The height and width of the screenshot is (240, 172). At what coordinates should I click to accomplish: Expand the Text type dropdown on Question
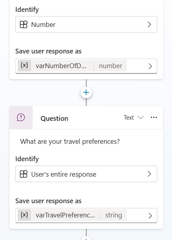134,118
